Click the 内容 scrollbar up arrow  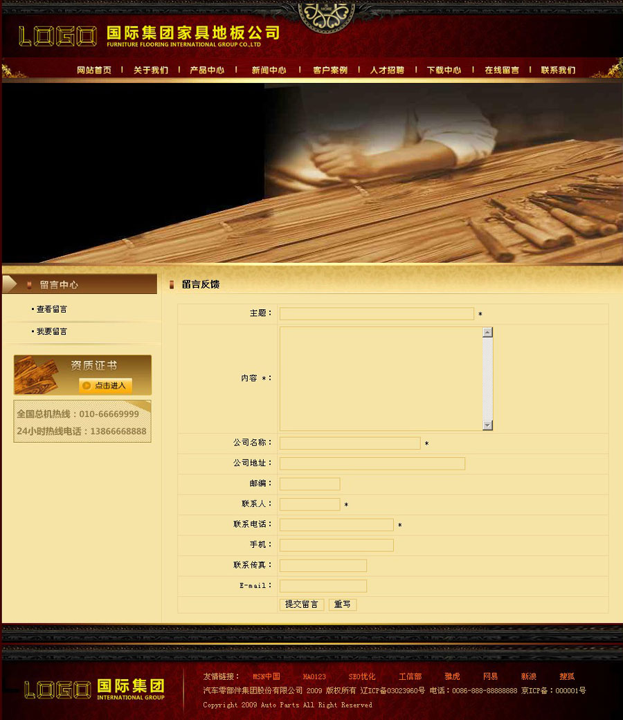tap(488, 332)
